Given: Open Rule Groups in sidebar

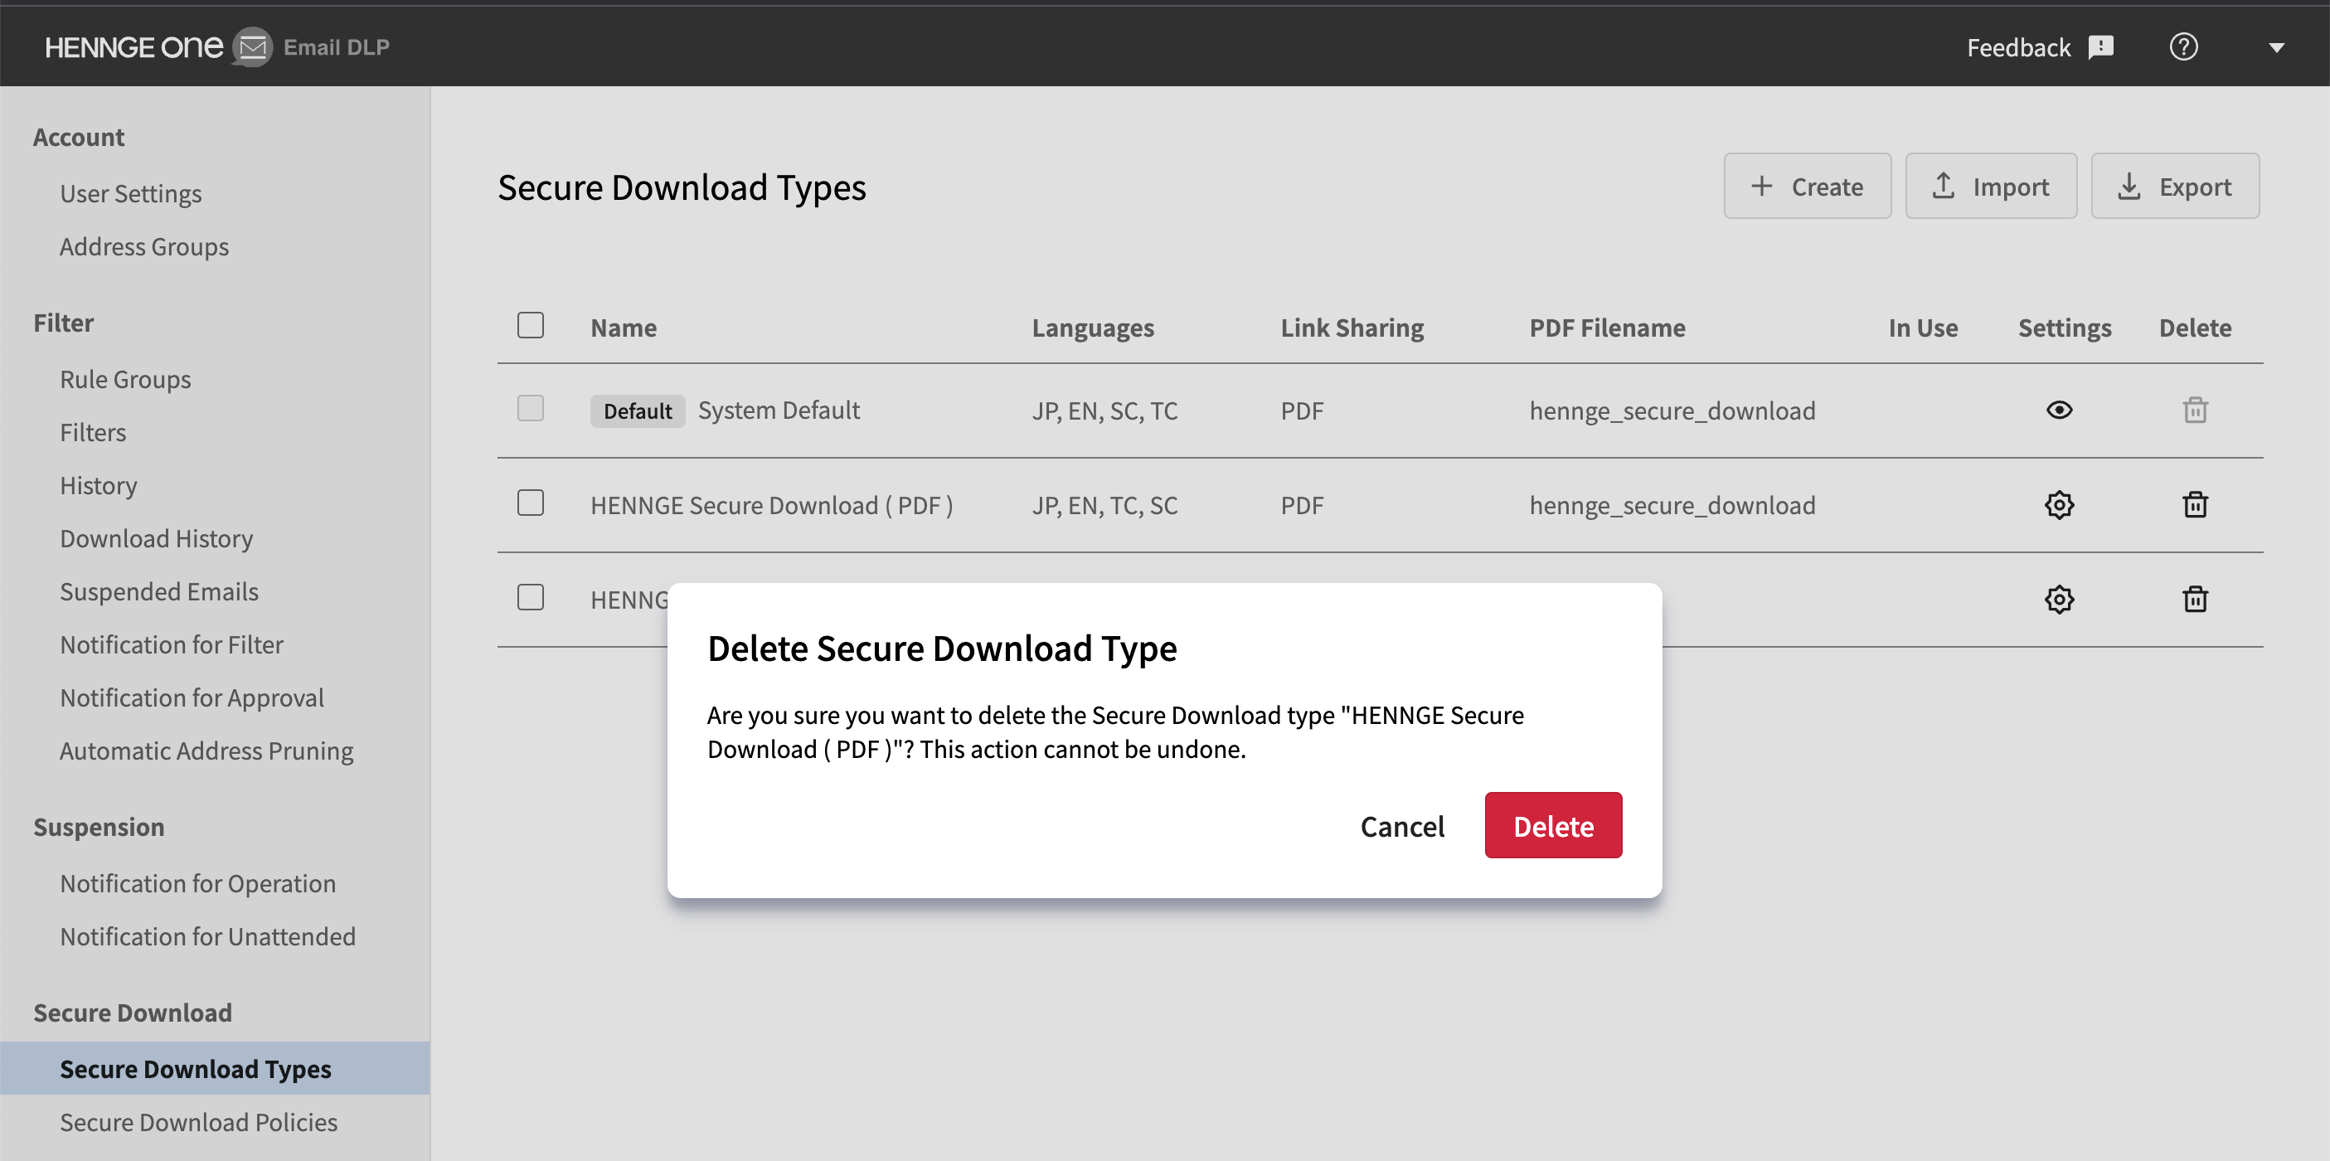Looking at the screenshot, I should [x=126, y=379].
